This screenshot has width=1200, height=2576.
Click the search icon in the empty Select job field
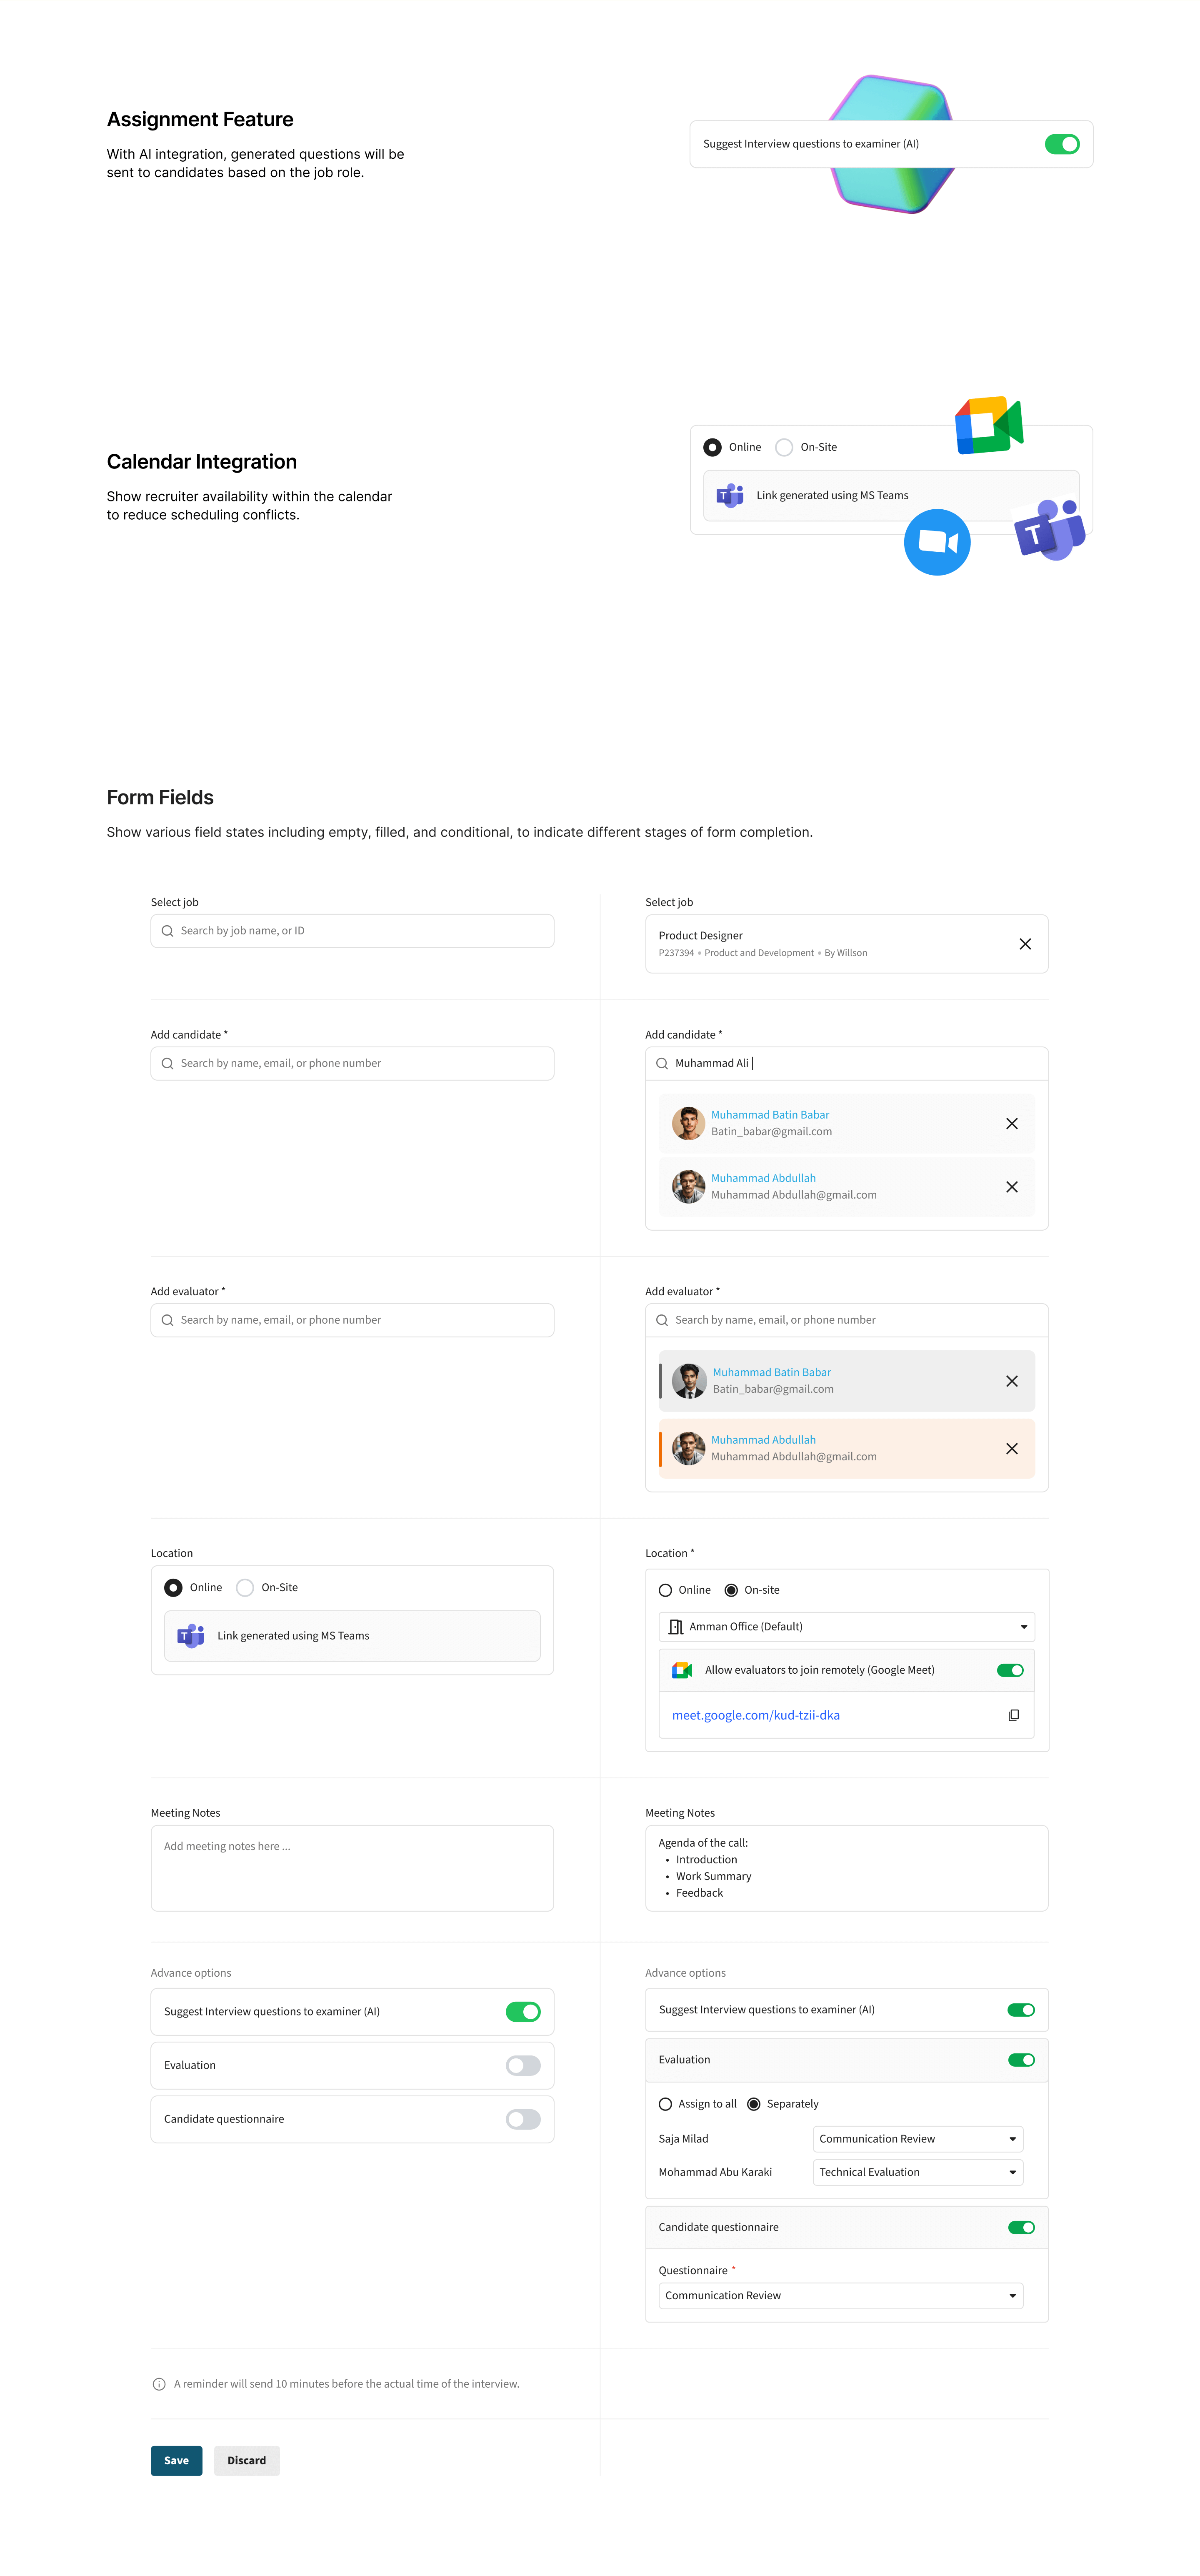click(x=167, y=931)
